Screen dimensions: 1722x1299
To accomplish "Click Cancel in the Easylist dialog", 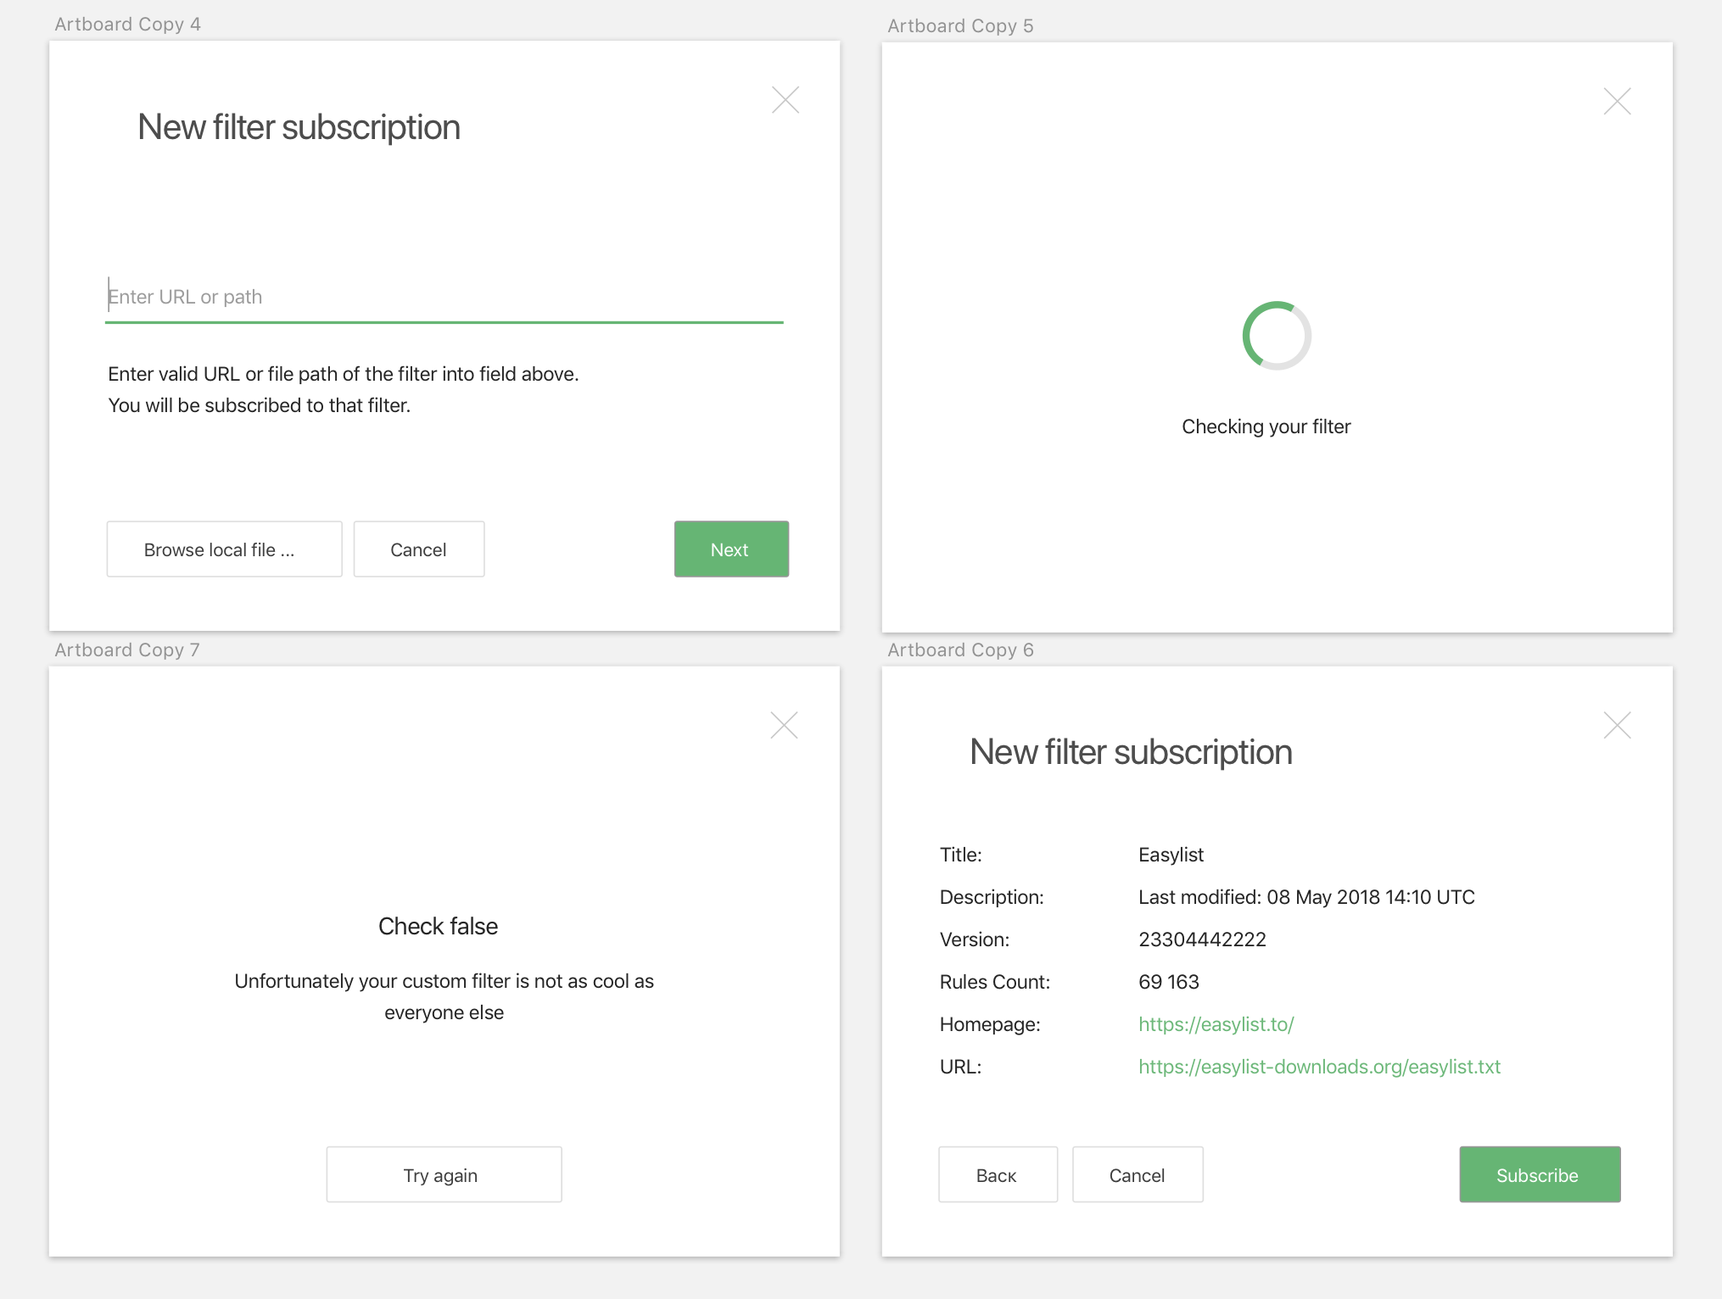I will coord(1137,1174).
